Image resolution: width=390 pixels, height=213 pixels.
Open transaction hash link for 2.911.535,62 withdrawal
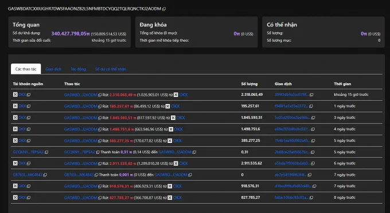click(292, 164)
